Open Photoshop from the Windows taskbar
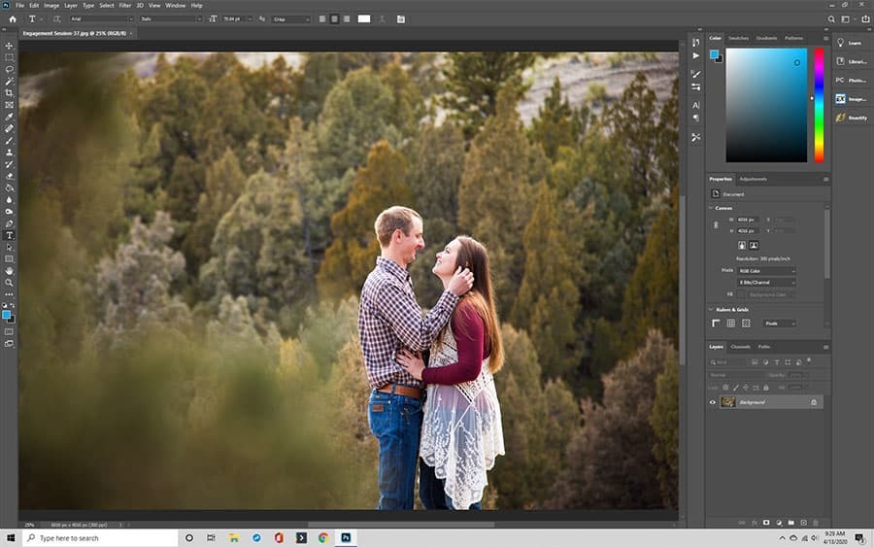The width and height of the screenshot is (874, 547). pos(345,537)
